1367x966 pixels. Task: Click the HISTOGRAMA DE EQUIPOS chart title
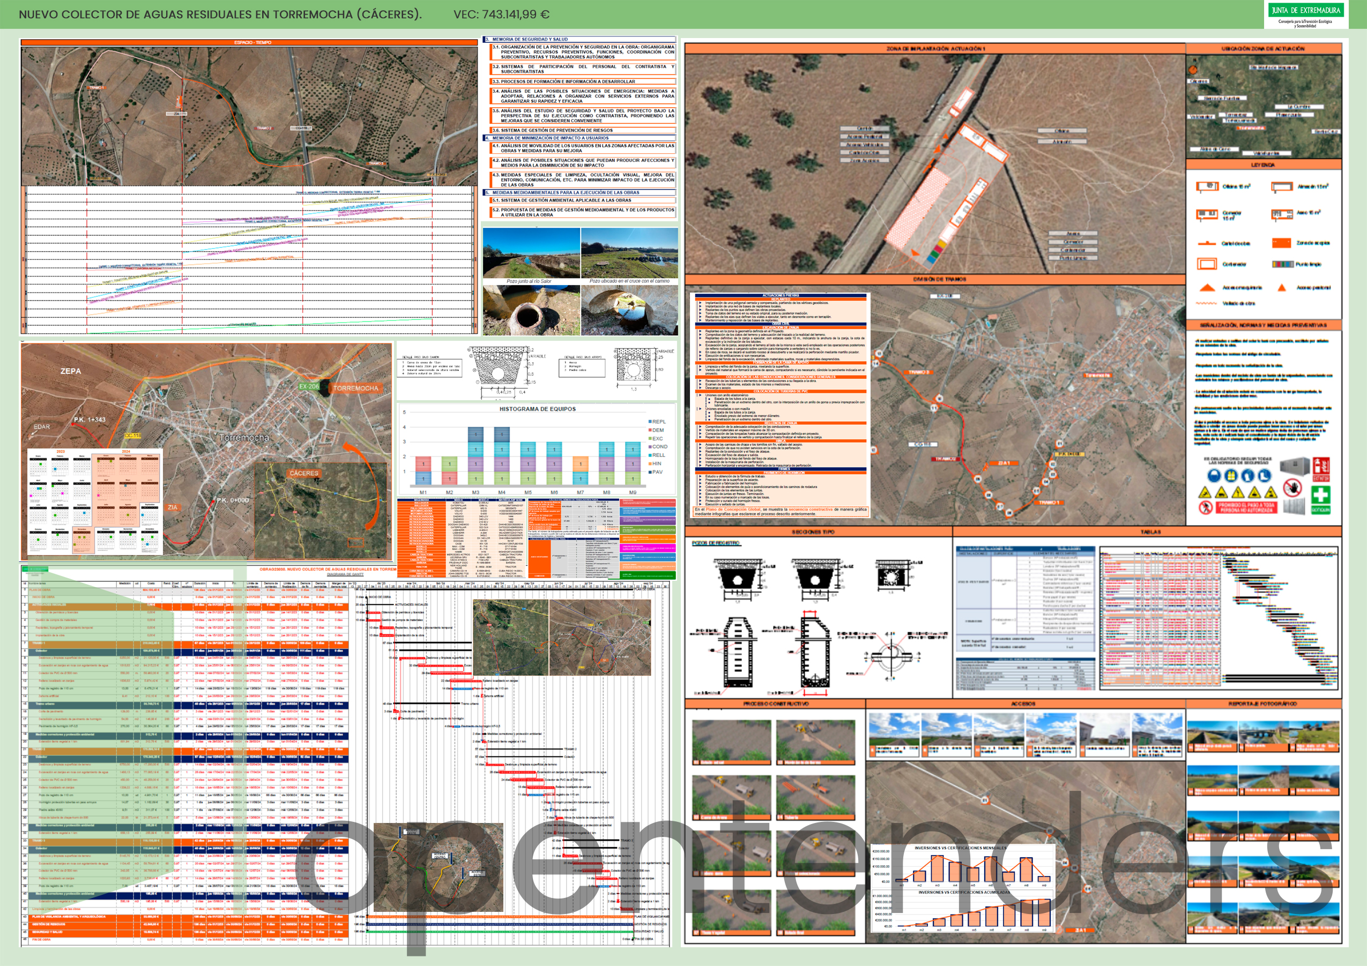[x=537, y=409]
